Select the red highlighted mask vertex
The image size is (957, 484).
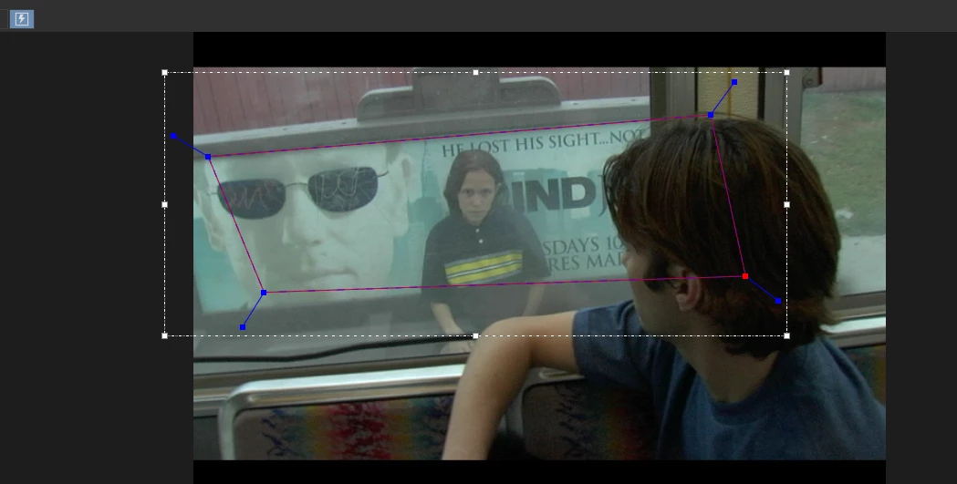coord(745,276)
